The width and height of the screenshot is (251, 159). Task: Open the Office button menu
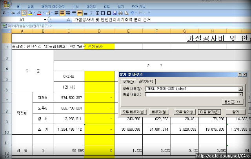pos(6,4)
